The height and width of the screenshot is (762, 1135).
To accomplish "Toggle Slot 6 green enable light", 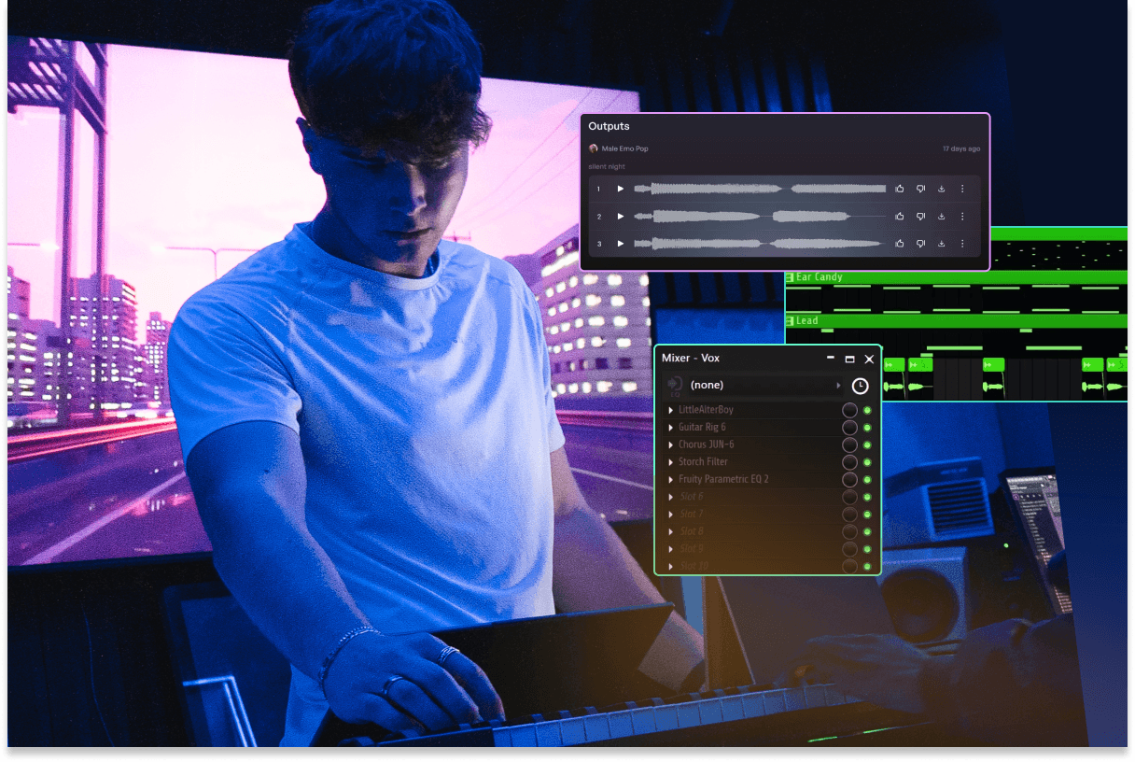I will (x=867, y=497).
